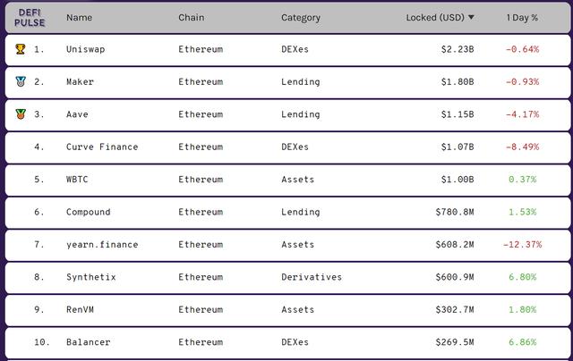This screenshot has height=361, width=573.
Task: Click the bronze medal icon beside Aave
Action: click(x=21, y=114)
